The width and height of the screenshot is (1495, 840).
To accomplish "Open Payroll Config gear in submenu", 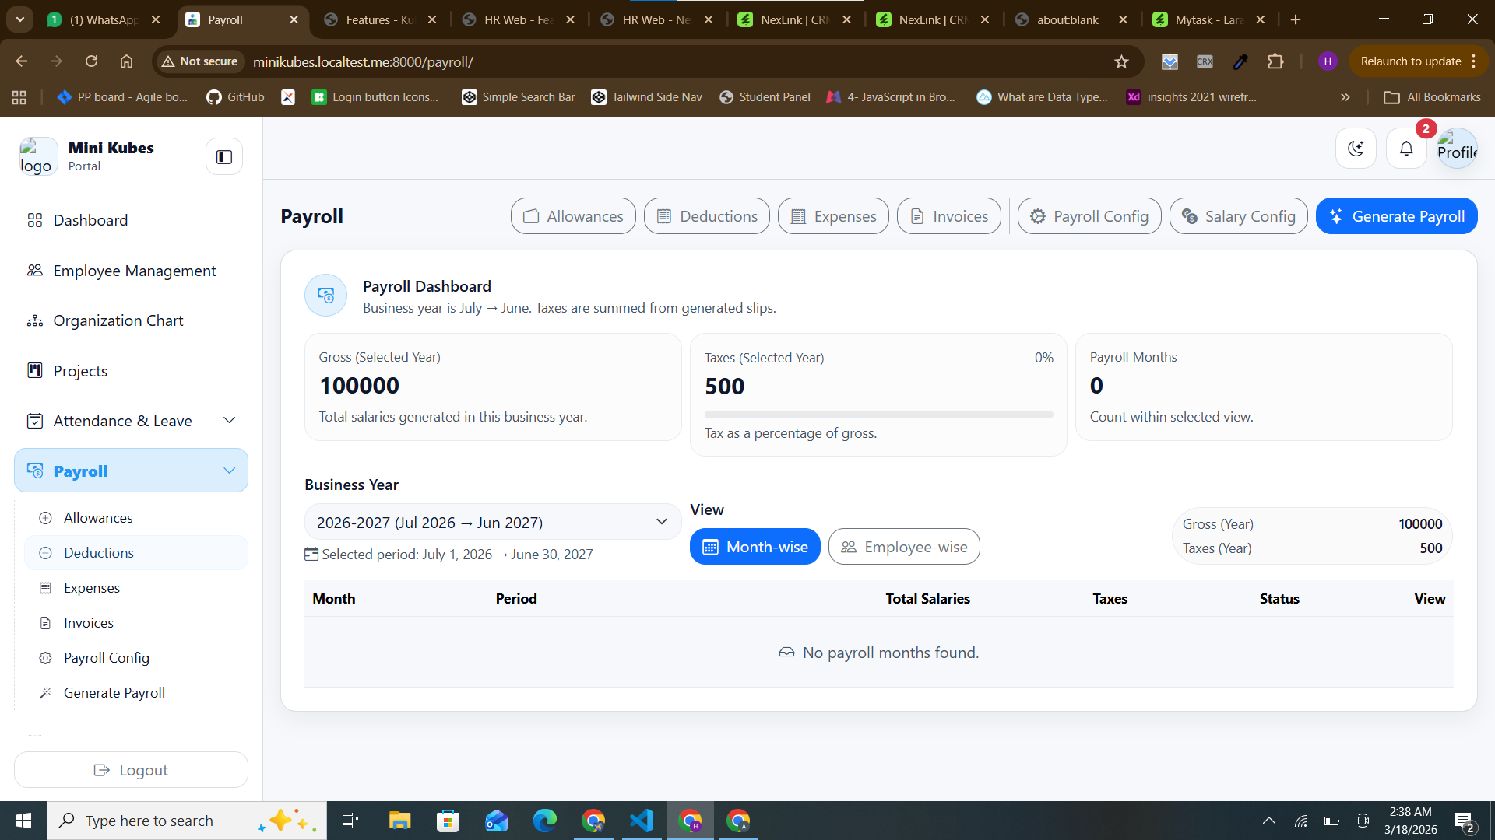I will 46,658.
